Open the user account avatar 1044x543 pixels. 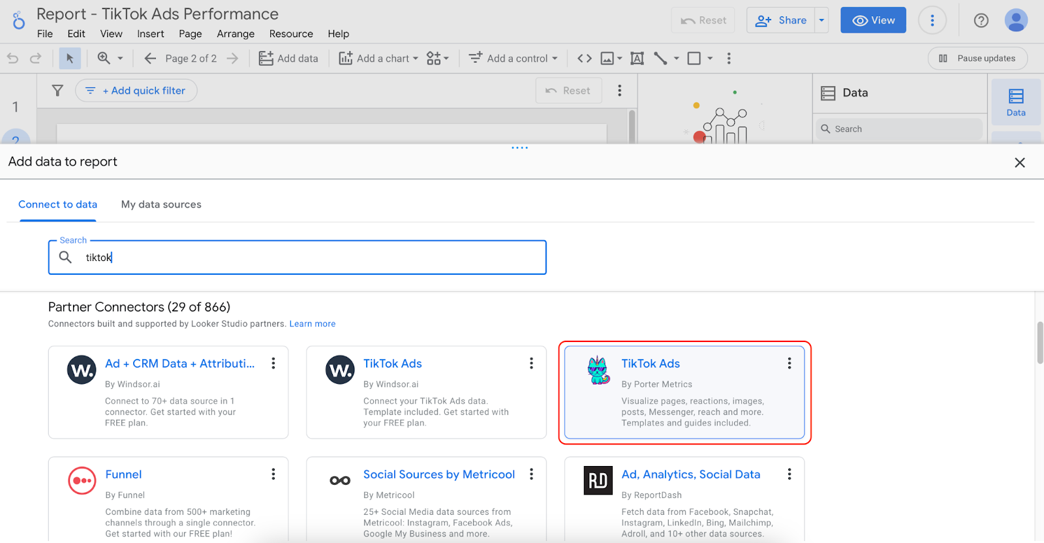tap(1016, 20)
